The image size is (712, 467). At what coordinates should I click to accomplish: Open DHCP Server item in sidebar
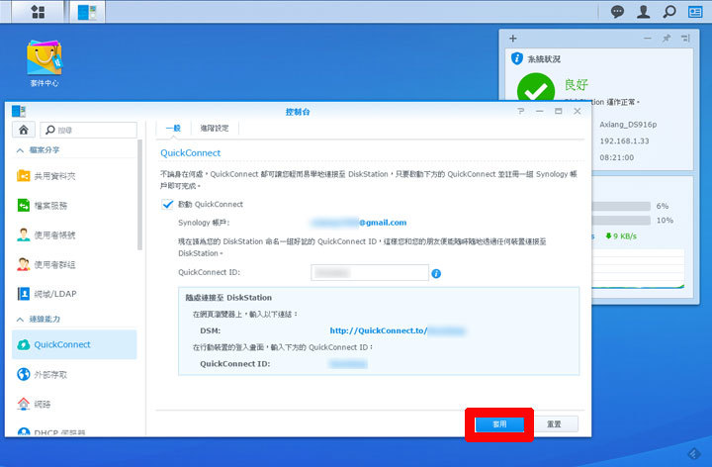74,432
